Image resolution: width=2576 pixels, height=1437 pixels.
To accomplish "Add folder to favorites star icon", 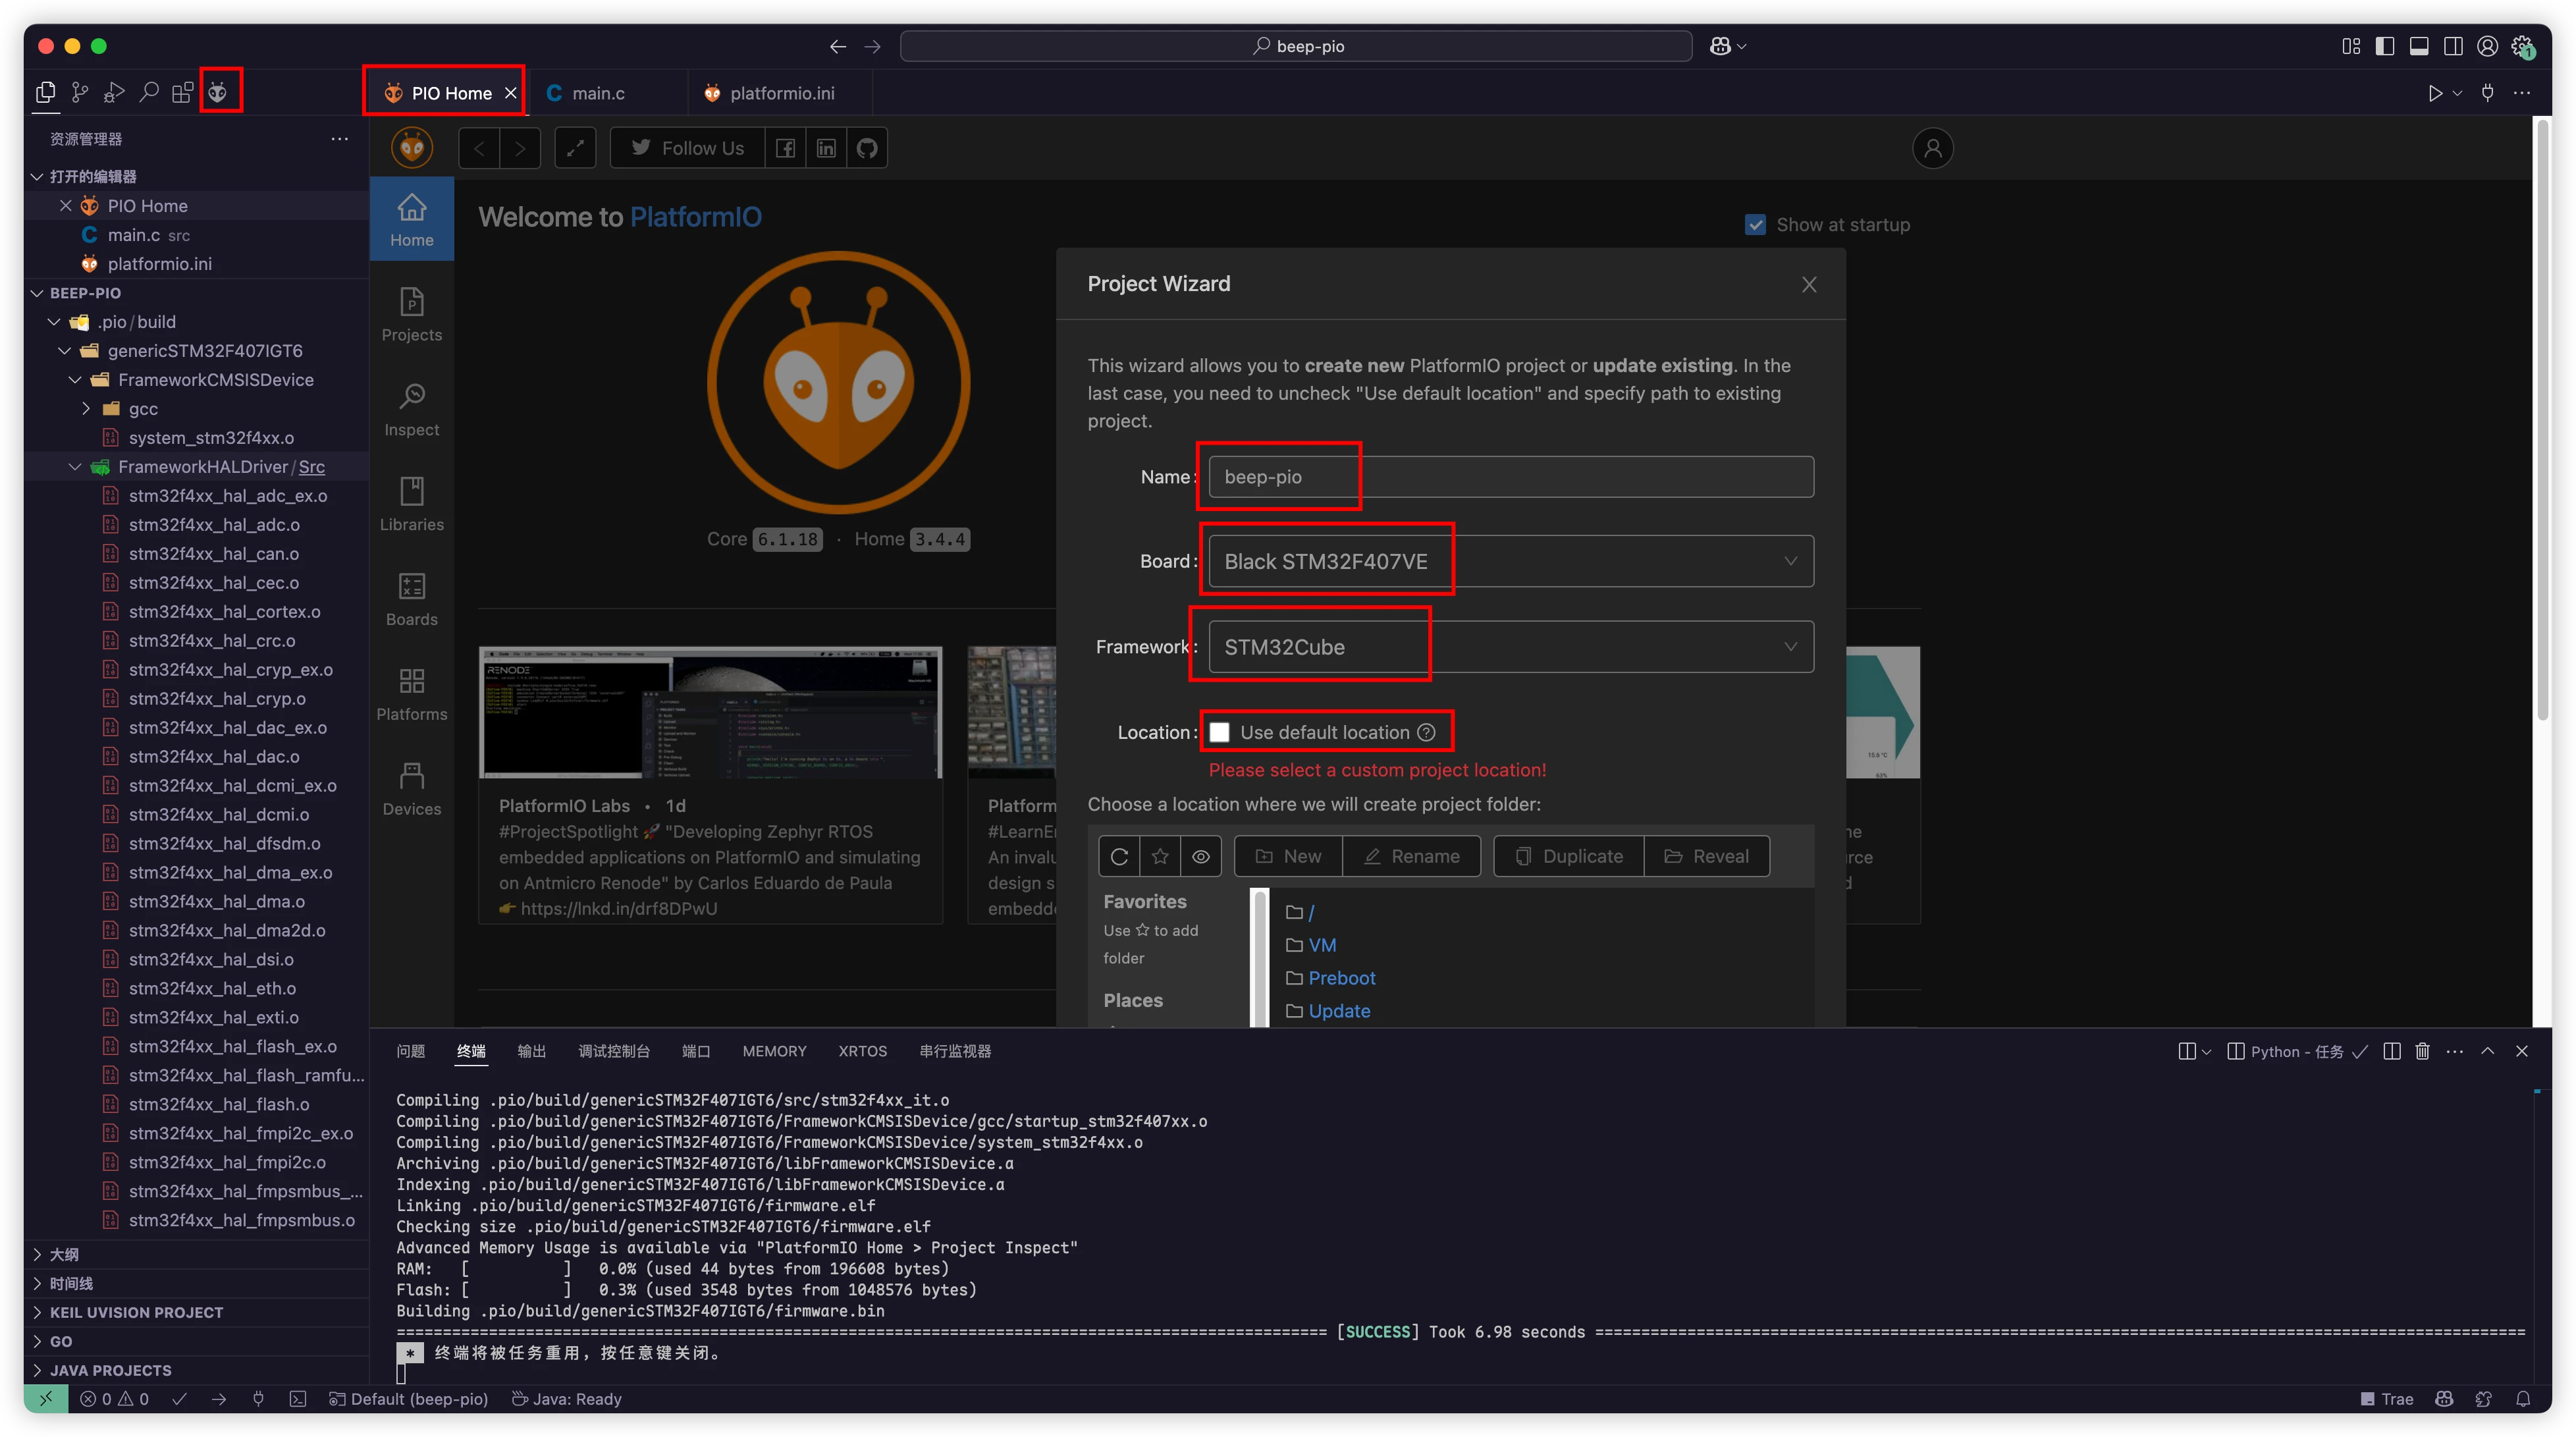I will (x=1160, y=856).
